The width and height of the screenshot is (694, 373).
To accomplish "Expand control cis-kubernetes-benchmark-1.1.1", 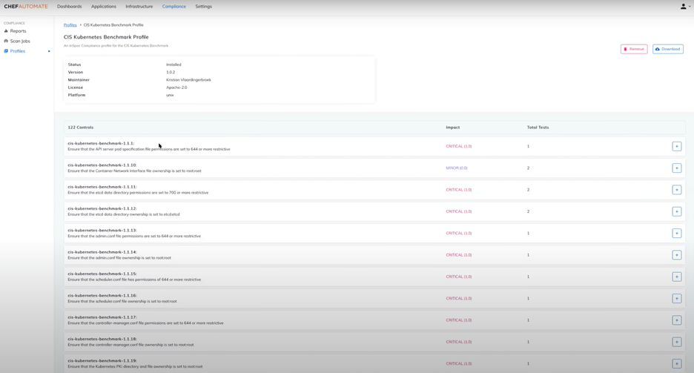I will click(677, 147).
